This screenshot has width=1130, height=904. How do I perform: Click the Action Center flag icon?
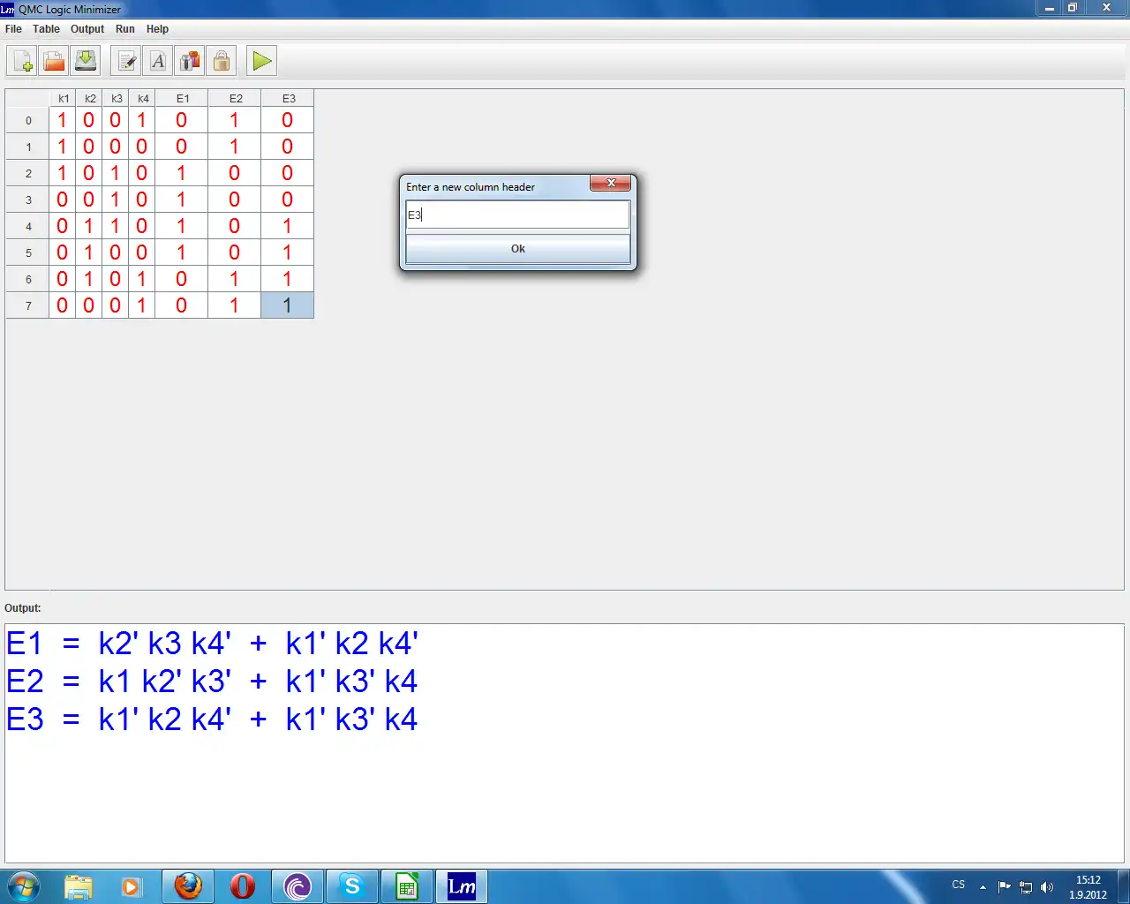[1005, 887]
